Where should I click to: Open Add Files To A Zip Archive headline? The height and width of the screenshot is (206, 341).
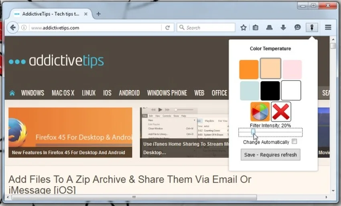point(130,185)
